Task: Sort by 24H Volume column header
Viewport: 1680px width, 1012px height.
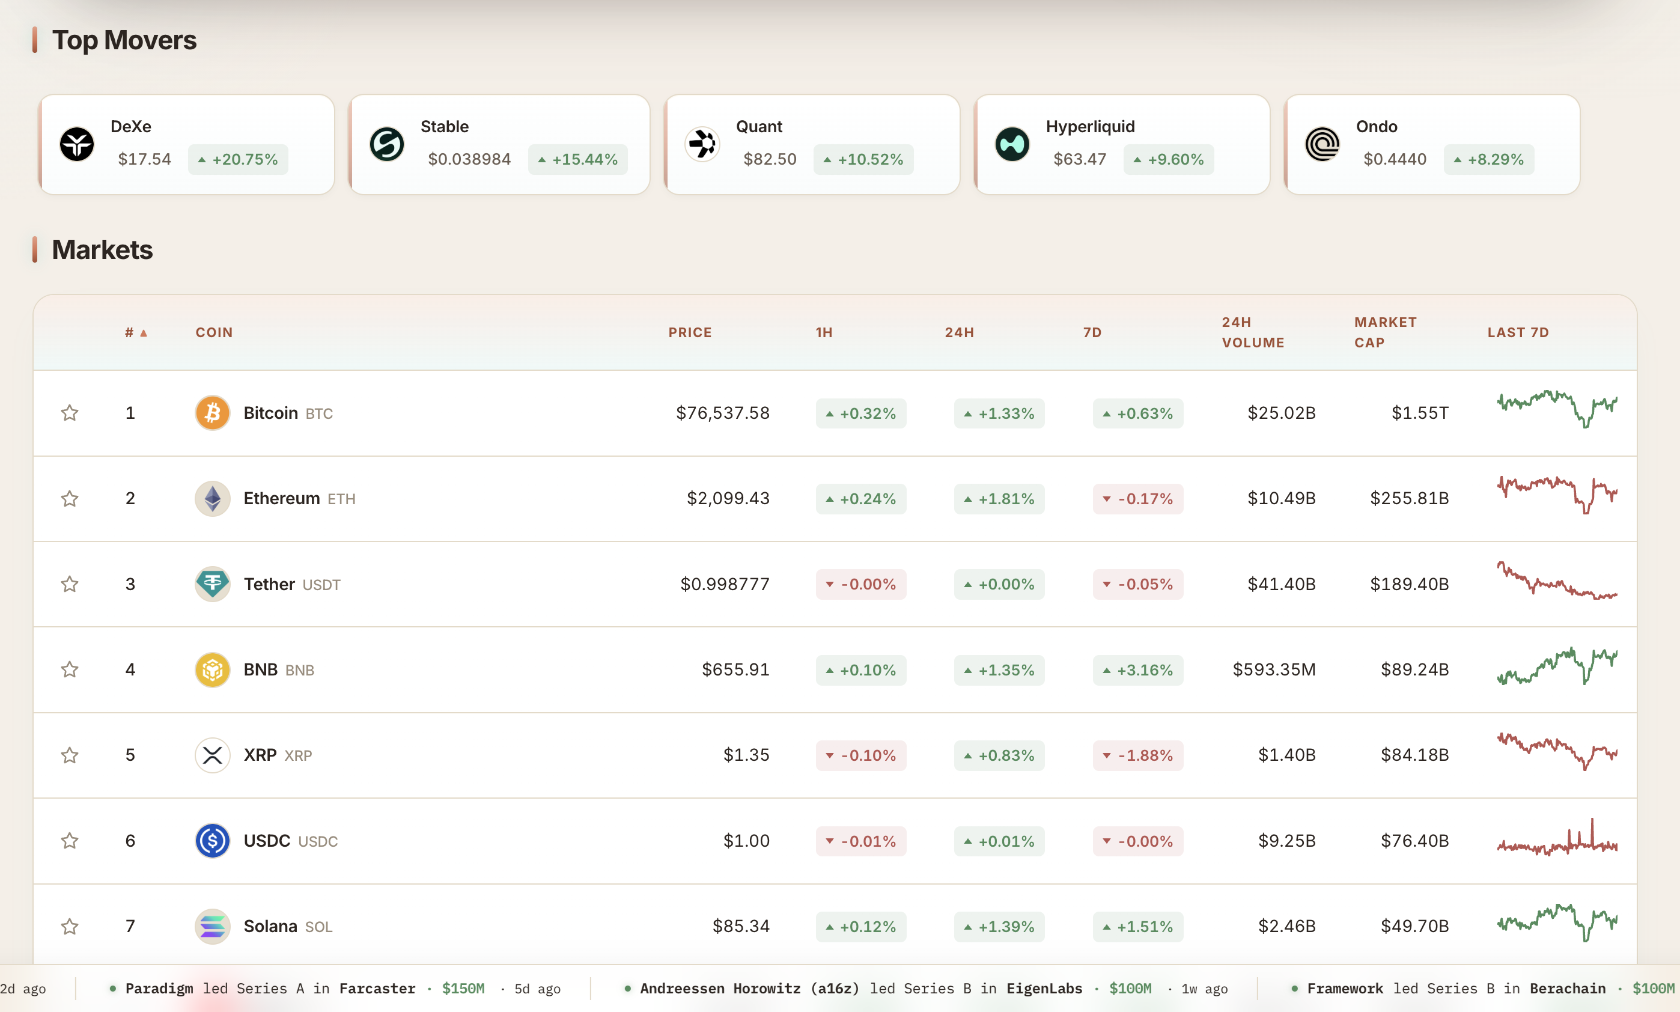Action: [1253, 332]
